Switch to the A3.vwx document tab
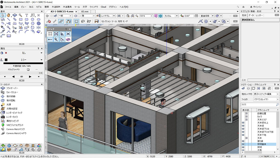This screenshot has height=158, width=280. [84, 12]
